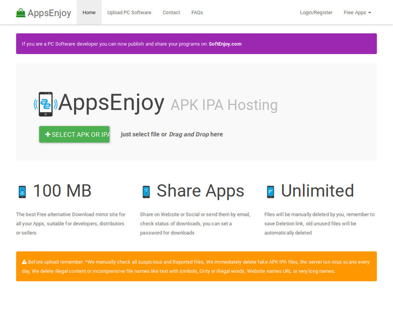Image resolution: width=393 pixels, height=313 pixels.
Task: Click the 'Drag and Drop' text
Action: [x=189, y=134]
